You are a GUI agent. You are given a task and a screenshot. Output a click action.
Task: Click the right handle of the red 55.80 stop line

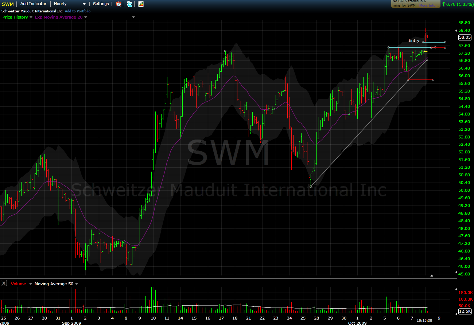[x=433, y=80]
